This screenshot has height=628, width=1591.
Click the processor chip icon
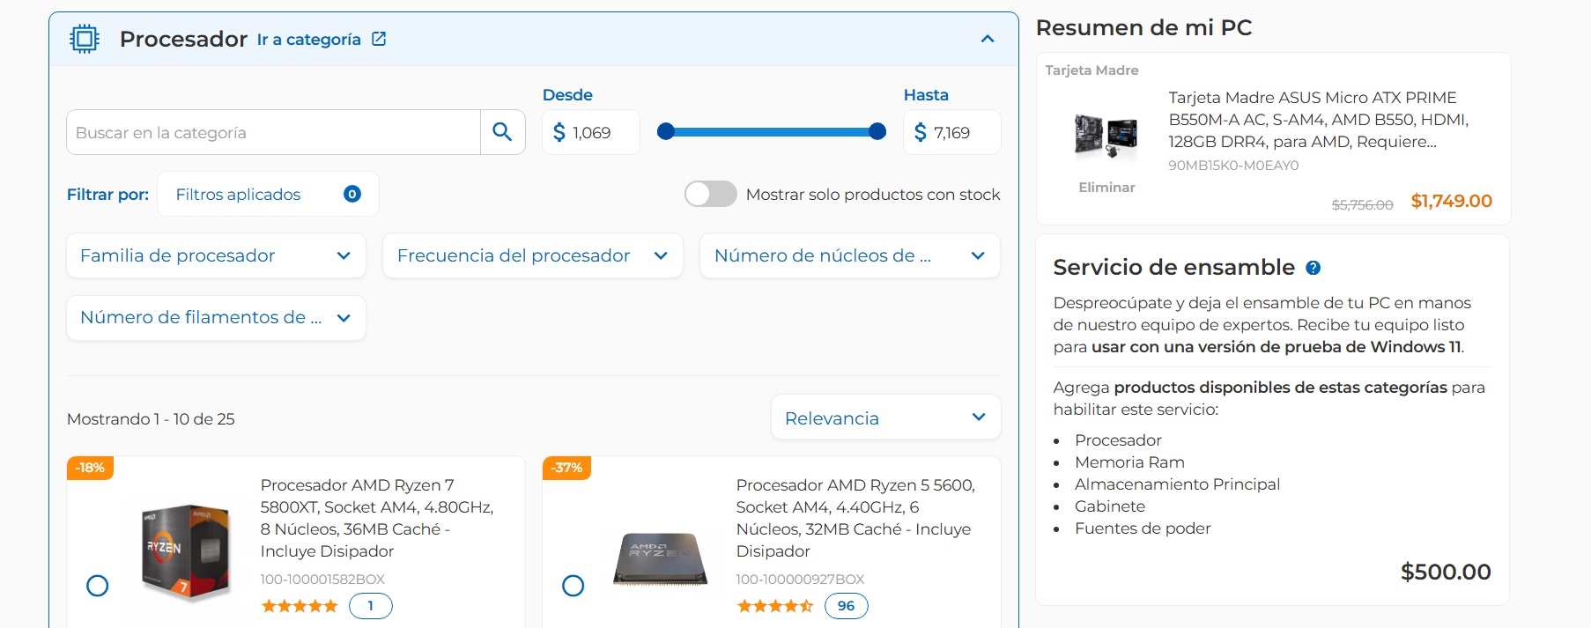85,39
